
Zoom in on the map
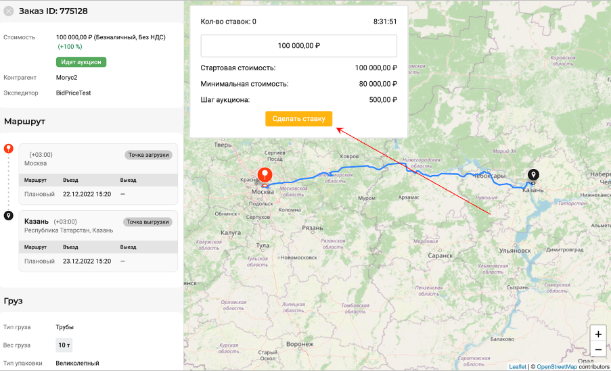pos(598,334)
